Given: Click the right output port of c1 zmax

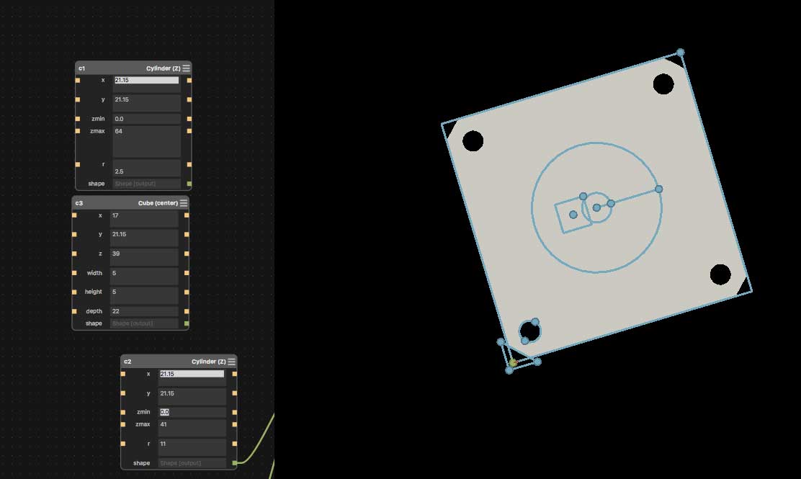Looking at the screenshot, I should click(189, 131).
